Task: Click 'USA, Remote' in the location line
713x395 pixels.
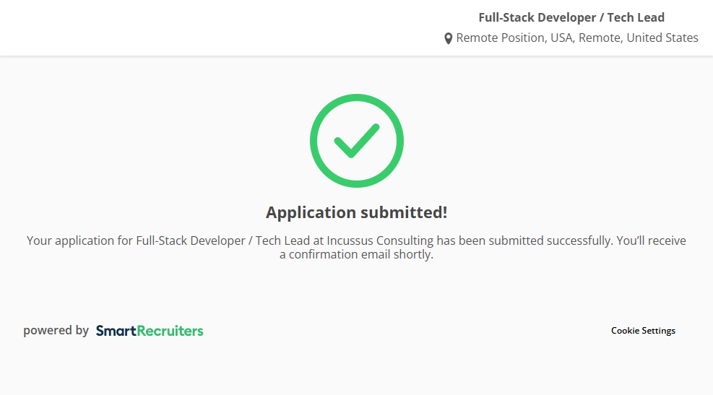Action: pos(585,38)
